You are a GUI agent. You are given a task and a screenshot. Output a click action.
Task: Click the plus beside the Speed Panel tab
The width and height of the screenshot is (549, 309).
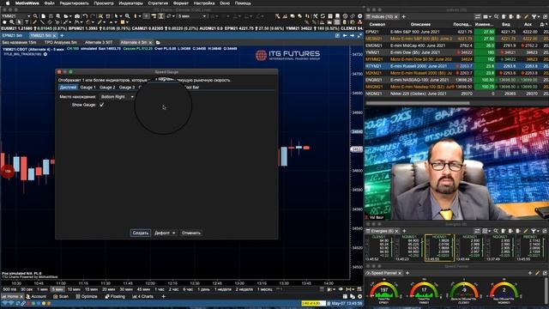coord(407,273)
